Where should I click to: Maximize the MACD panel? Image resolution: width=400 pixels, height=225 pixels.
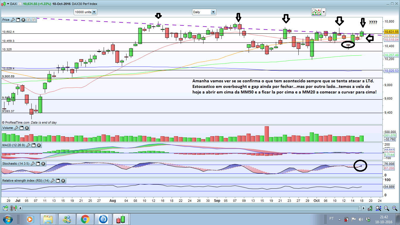[33, 145]
